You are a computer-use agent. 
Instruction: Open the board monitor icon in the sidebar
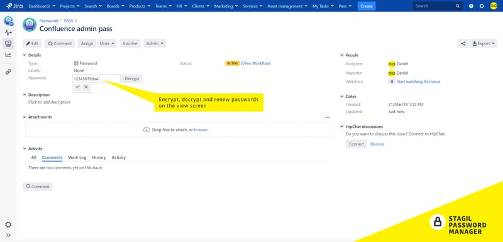coord(8,43)
